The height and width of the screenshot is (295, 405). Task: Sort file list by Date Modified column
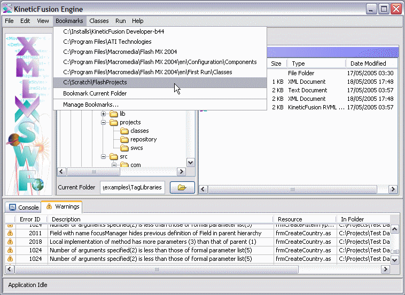coord(368,63)
